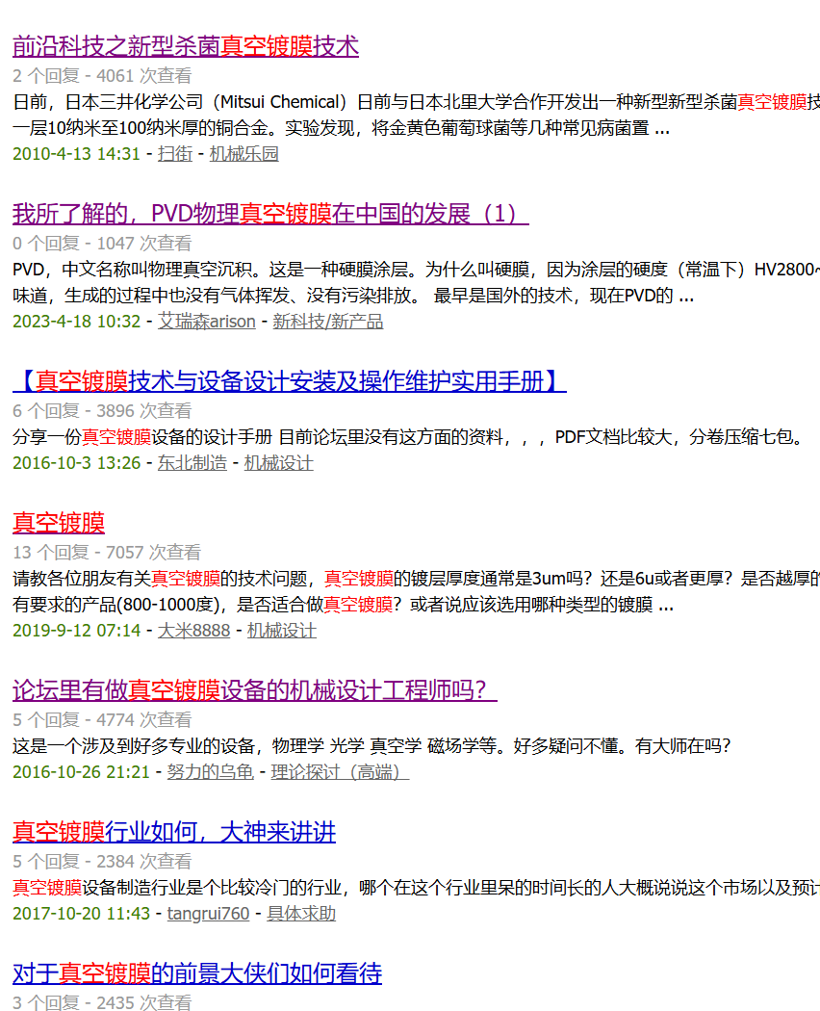This screenshot has height=1011, width=820.
Task: Click the date 2010-4-13 14:31
Action: [76, 154]
